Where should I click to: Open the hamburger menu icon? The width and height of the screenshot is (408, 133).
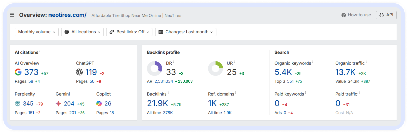(12, 15)
